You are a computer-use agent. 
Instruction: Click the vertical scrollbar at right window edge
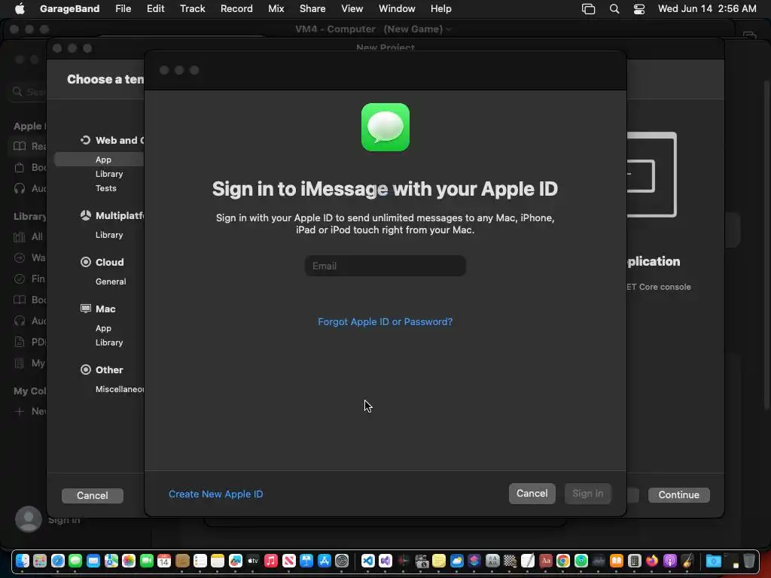coord(766,243)
